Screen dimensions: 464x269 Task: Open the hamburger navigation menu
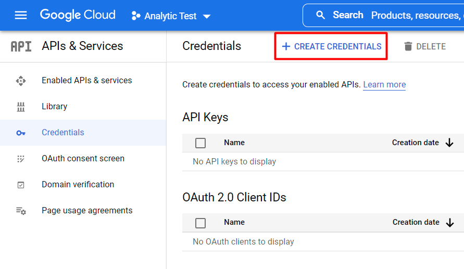coord(21,15)
